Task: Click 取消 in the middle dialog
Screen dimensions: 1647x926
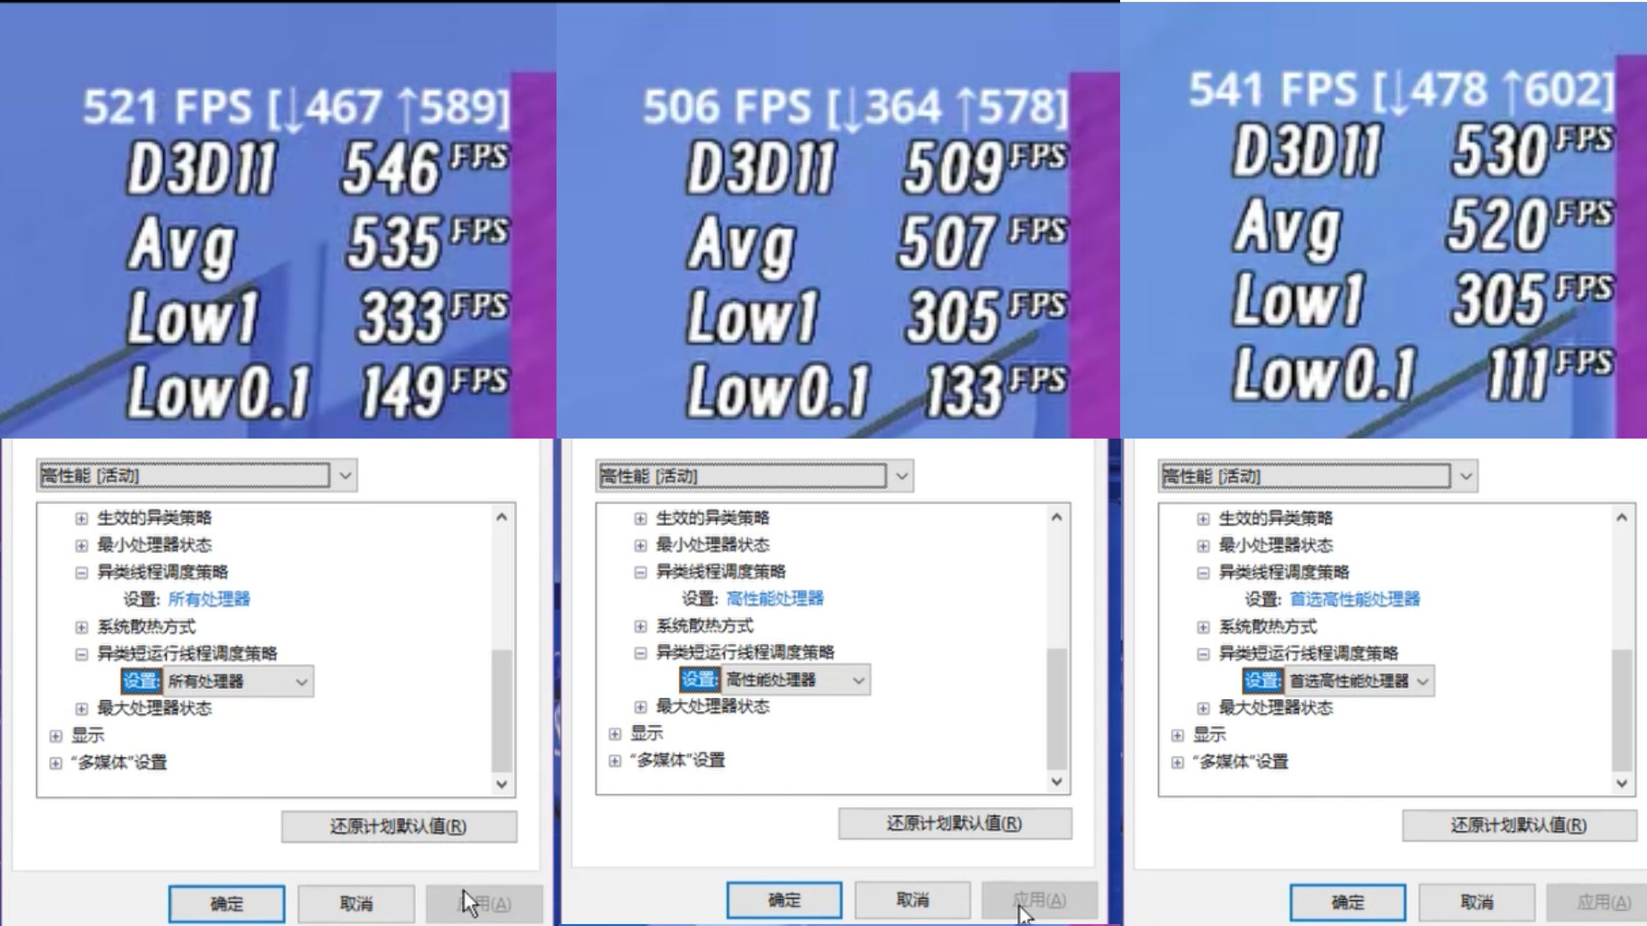Action: (x=914, y=900)
